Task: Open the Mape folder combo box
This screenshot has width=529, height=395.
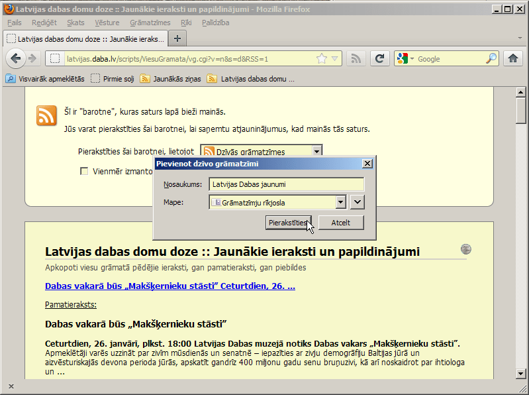Action: coord(277,202)
